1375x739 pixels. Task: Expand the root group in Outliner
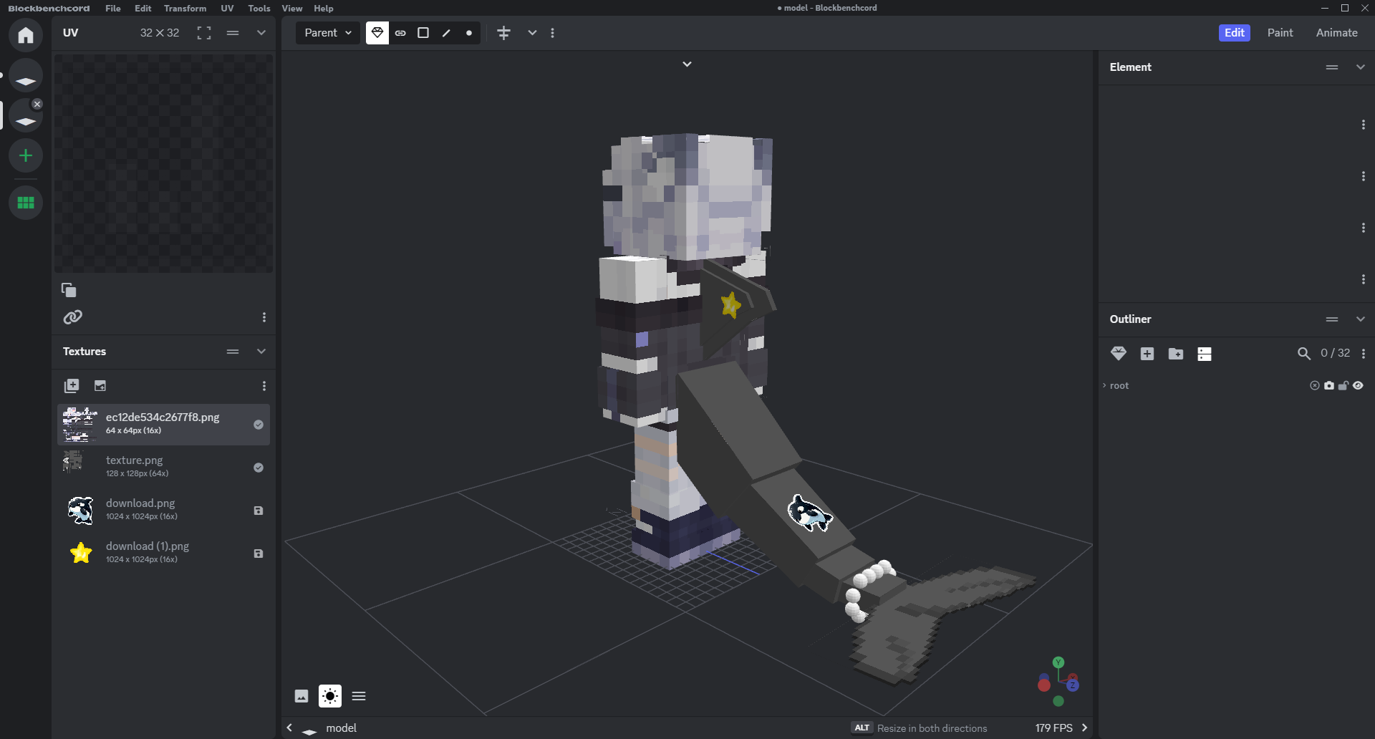(x=1104, y=385)
